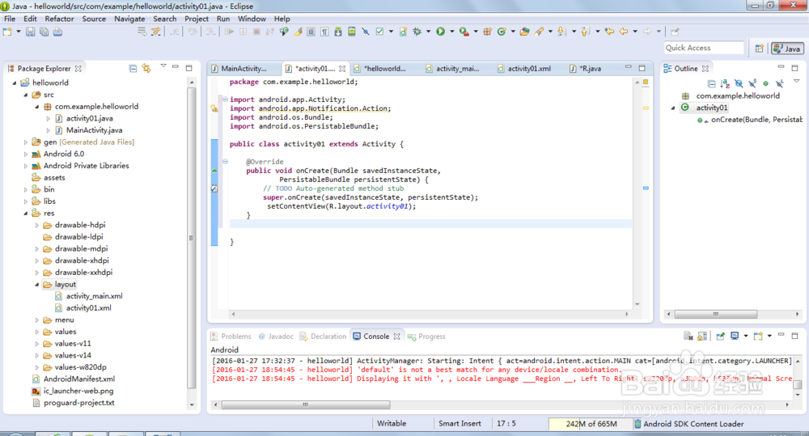The height and width of the screenshot is (436, 809).
Task: Click the Package Explorer vertical scrollbar
Action: pos(192,239)
